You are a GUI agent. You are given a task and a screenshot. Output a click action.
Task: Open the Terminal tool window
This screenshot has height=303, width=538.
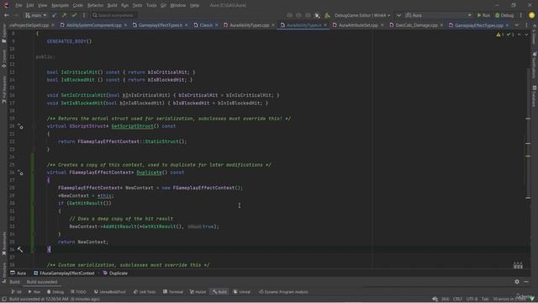pyautogui.click(x=173, y=292)
